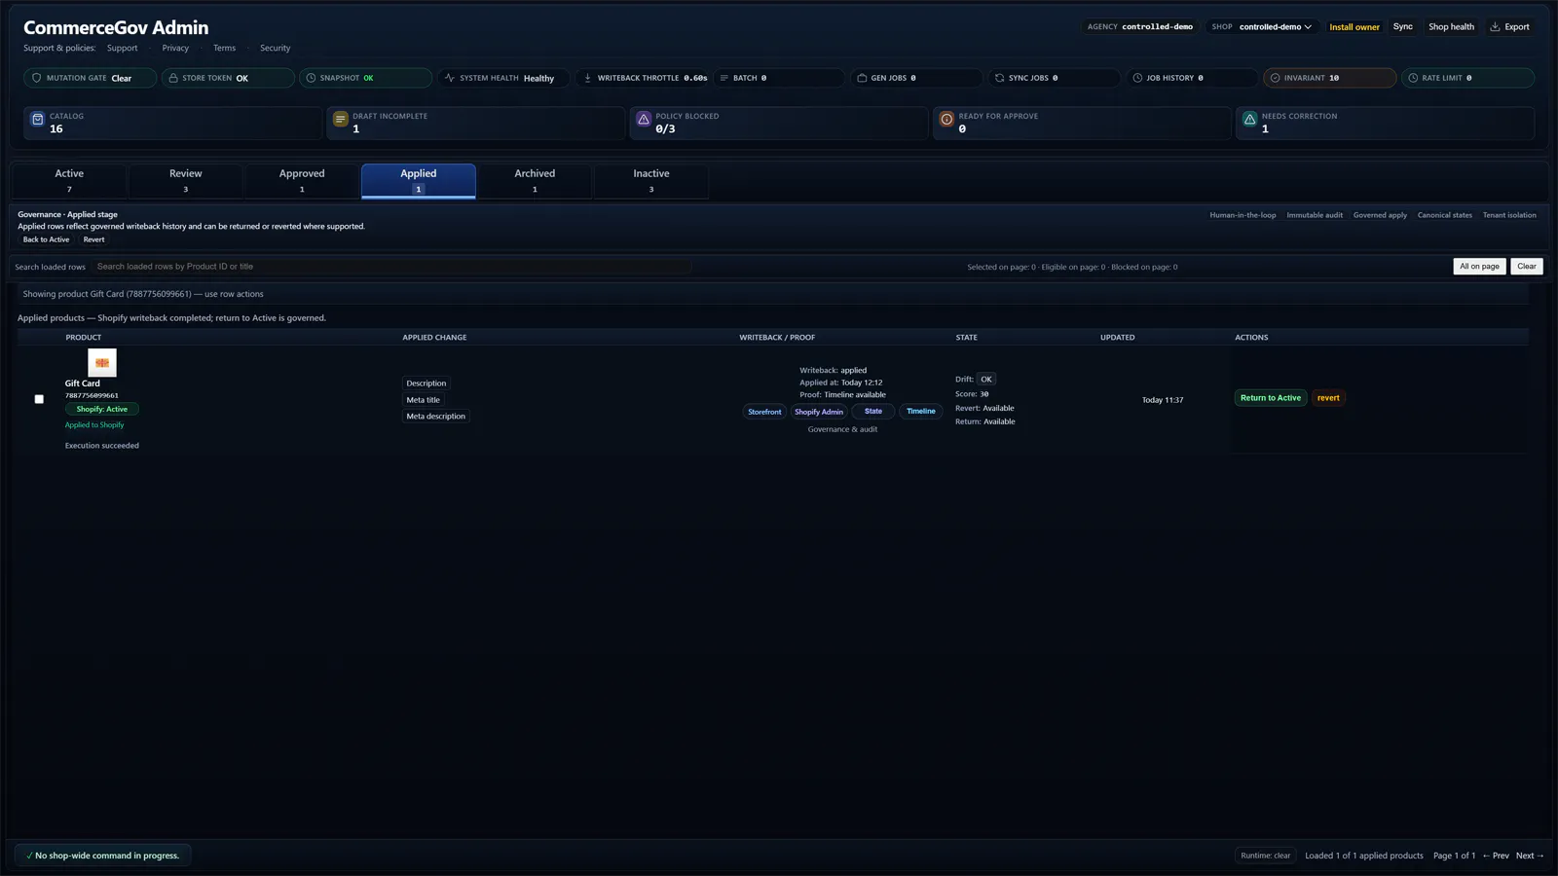Click the Governance & audit link

click(x=842, y=429)
